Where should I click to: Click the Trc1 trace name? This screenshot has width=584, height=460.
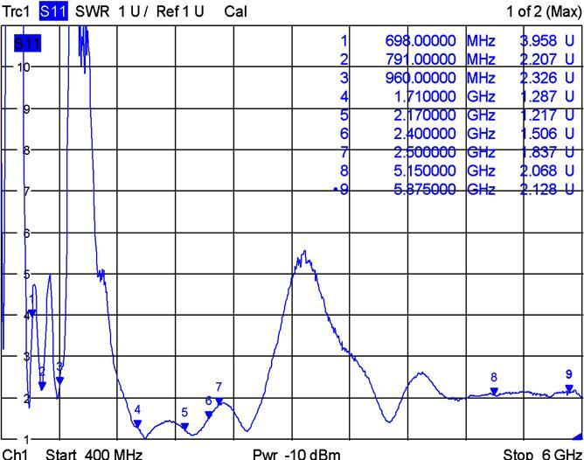17,12
